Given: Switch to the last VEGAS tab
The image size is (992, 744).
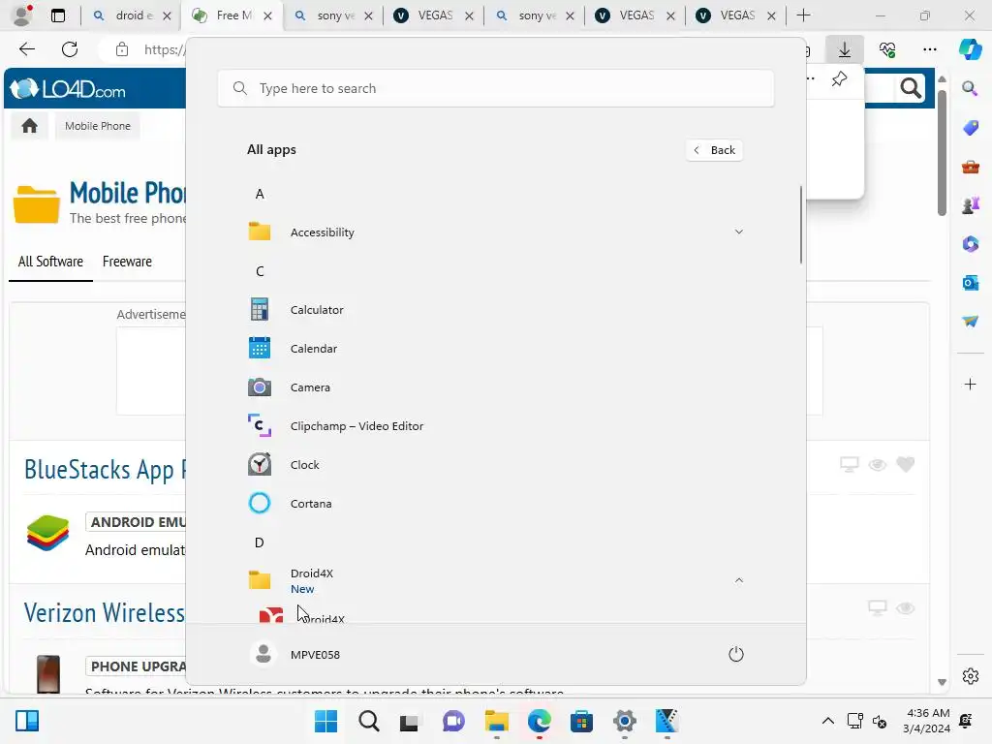Looking at the screenshot, I should [x=736, y=15].
